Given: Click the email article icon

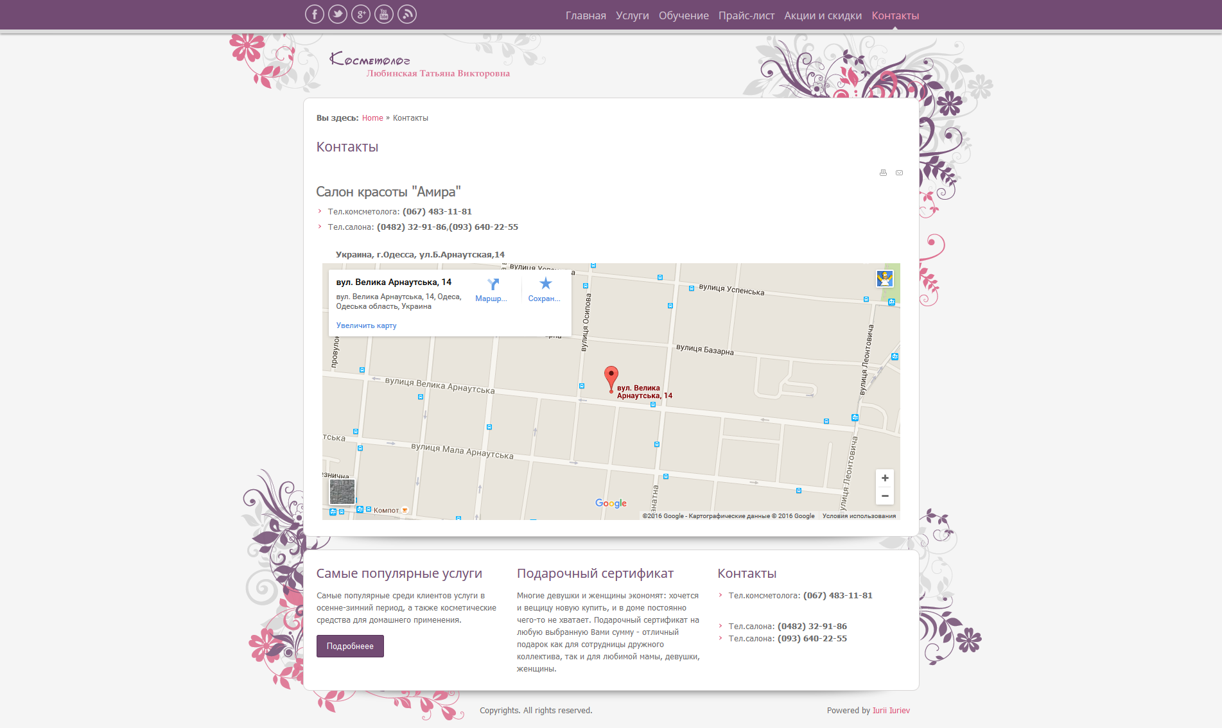Looking at the screenshot, I should tap(899, 173).
